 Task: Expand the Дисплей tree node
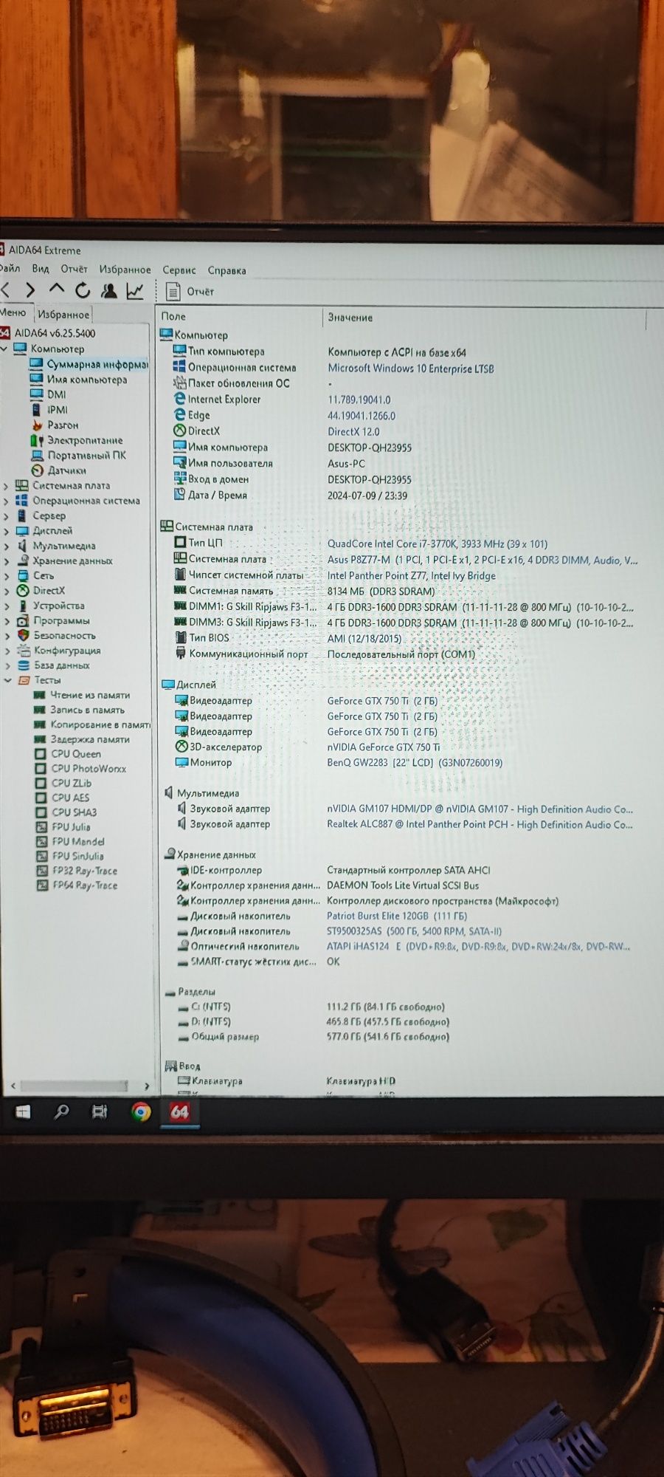[x=6, y=531]
